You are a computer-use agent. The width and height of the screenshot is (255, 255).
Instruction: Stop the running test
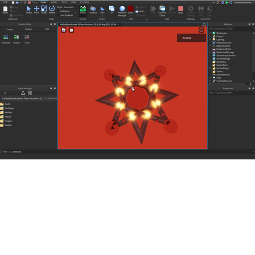181,10
